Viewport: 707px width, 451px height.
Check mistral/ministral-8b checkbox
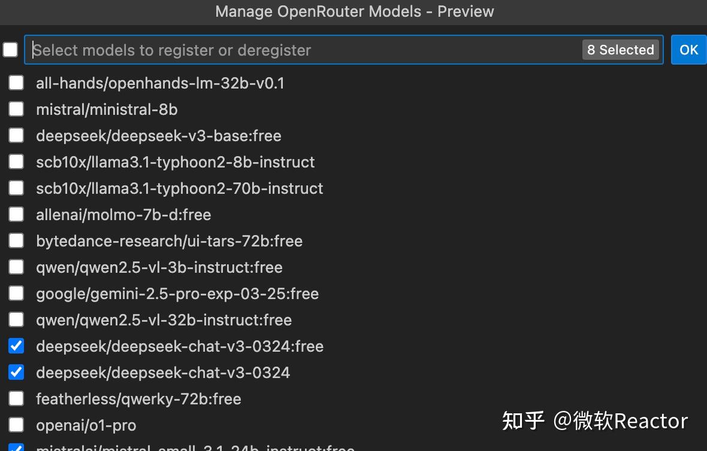pyautogui.click(x=16, y=109)
